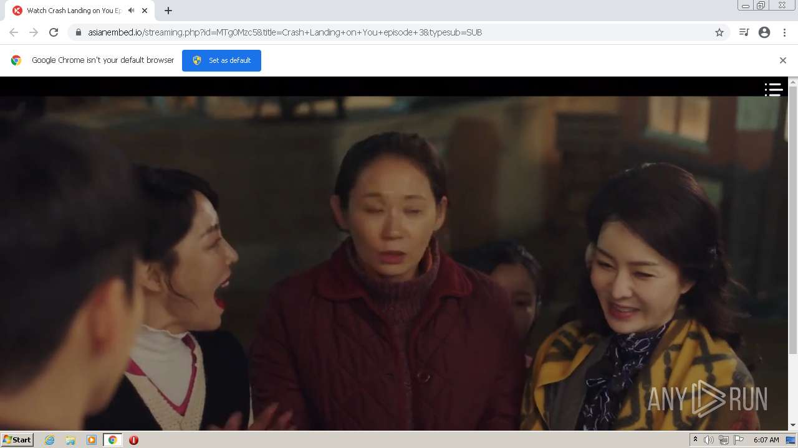This screenshot has height=448, width=798.
Task: Select the asianembed.io address bar URL
Action: tap(285, 32)
